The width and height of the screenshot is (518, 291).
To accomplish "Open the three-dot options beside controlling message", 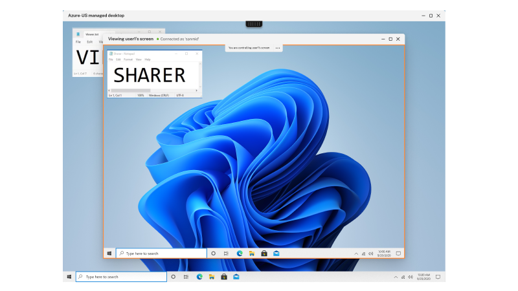I will [x=278, y=48].
